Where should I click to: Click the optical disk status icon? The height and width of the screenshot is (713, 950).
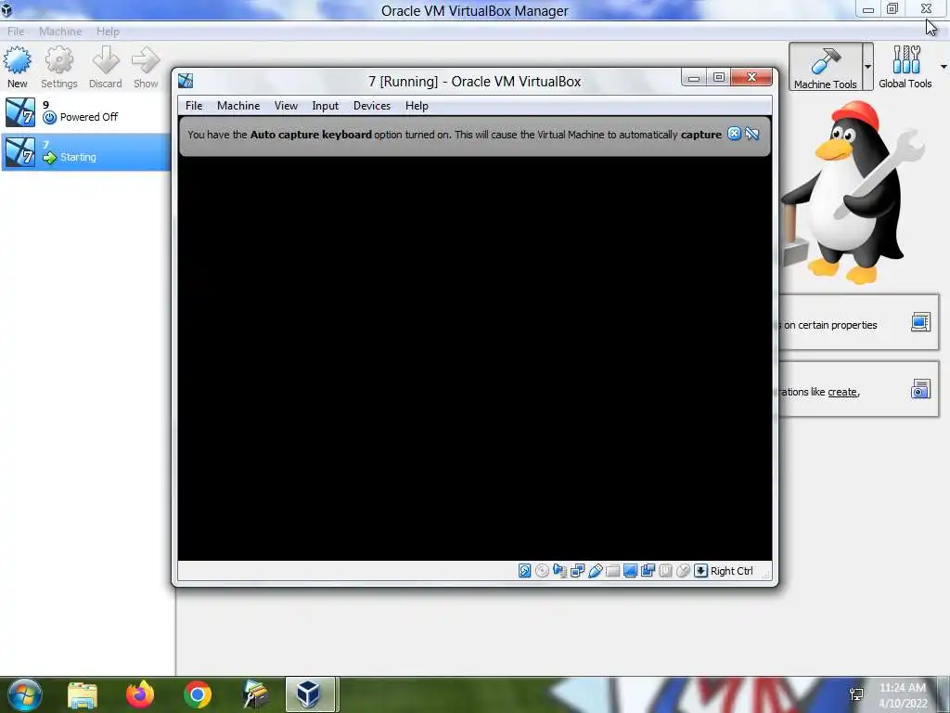542,571
